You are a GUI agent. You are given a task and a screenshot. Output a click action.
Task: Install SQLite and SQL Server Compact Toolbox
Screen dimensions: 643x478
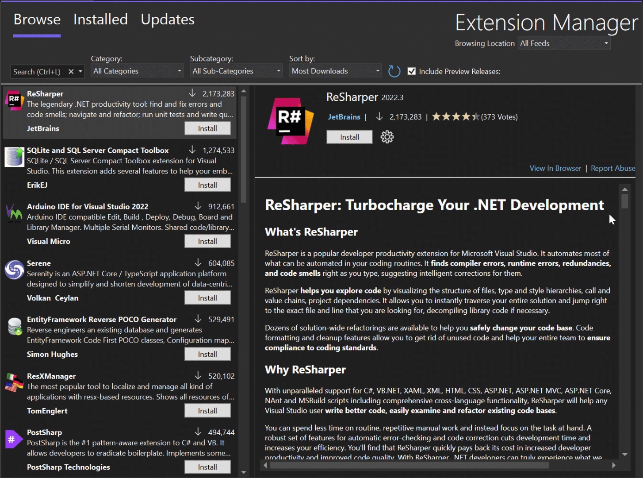[x=207, y=185]
